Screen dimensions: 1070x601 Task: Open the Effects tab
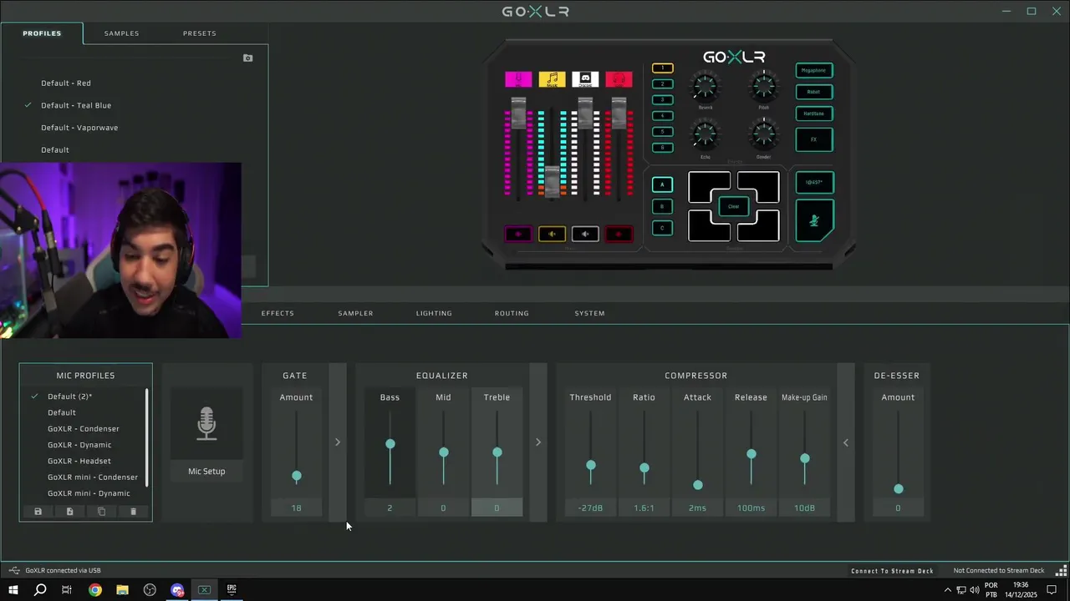[x=278, y=313]
